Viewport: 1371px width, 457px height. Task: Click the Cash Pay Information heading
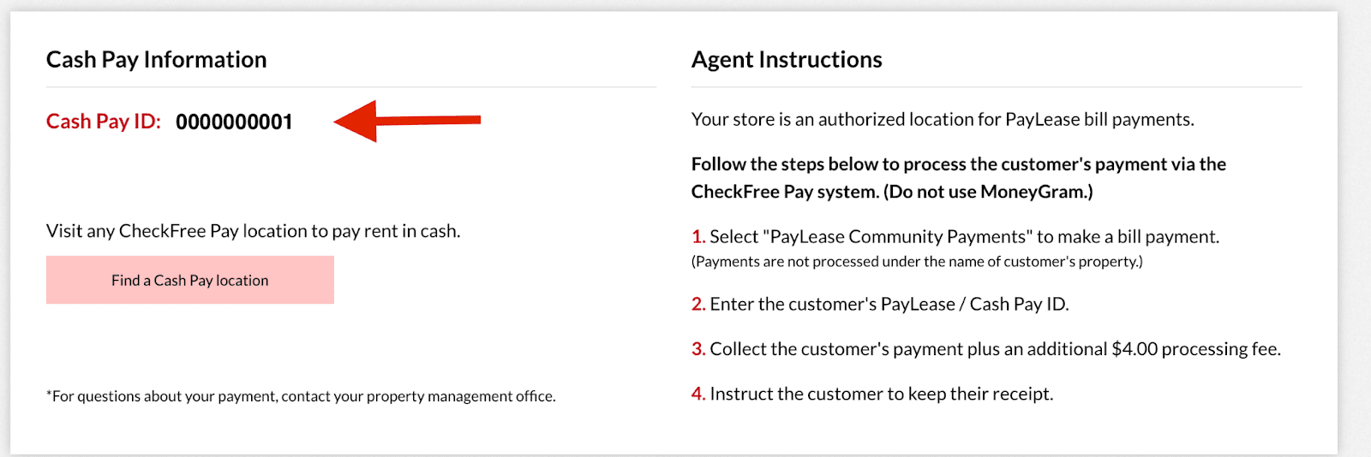156,59
